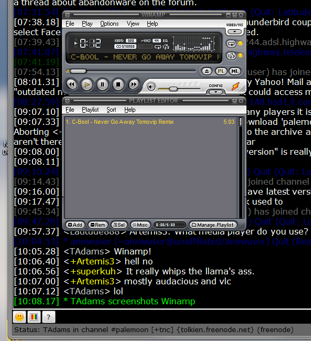
Task: Open the Misc dropdown button in playlist
Action: point(140,225)
